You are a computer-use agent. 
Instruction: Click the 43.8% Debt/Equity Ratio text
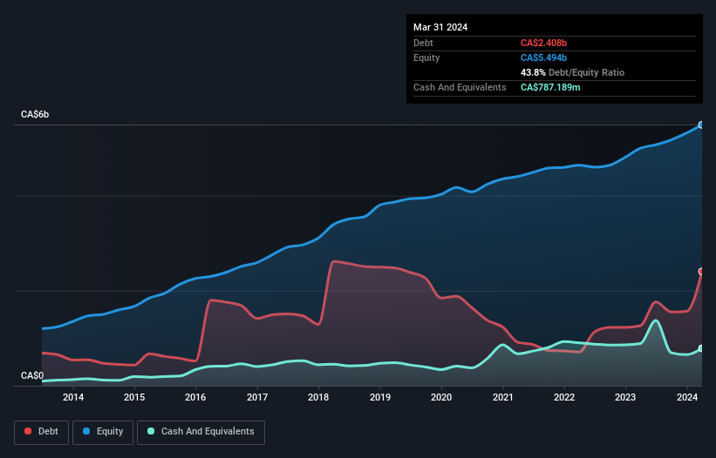point(572,72)
